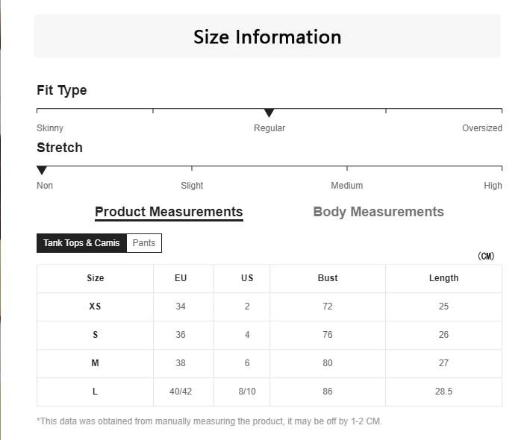Click the EU column header
This screenshot has height=440, width=530.
click(x=181, y=278)
